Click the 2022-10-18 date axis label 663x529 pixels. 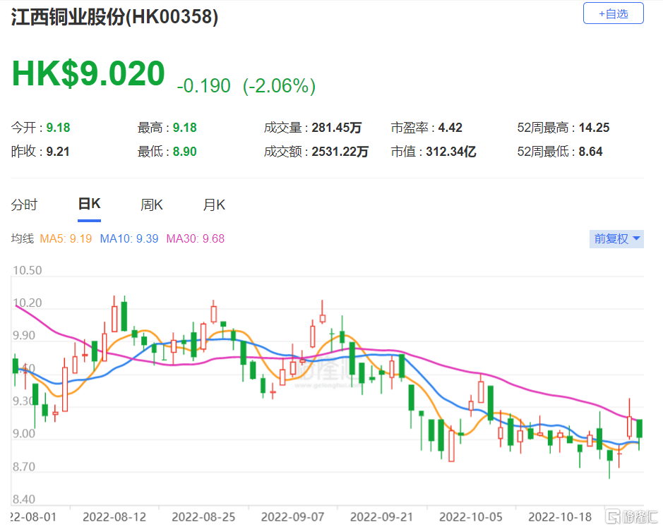pos(560,517)
